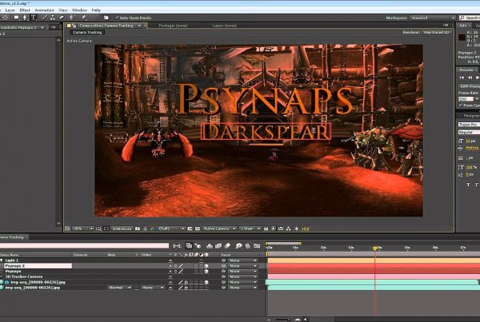Screen dimensions: 480x322
Task: Open the Window menu
Action: [79, 10]
